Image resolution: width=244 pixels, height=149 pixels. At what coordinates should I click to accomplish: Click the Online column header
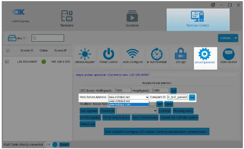43,51
